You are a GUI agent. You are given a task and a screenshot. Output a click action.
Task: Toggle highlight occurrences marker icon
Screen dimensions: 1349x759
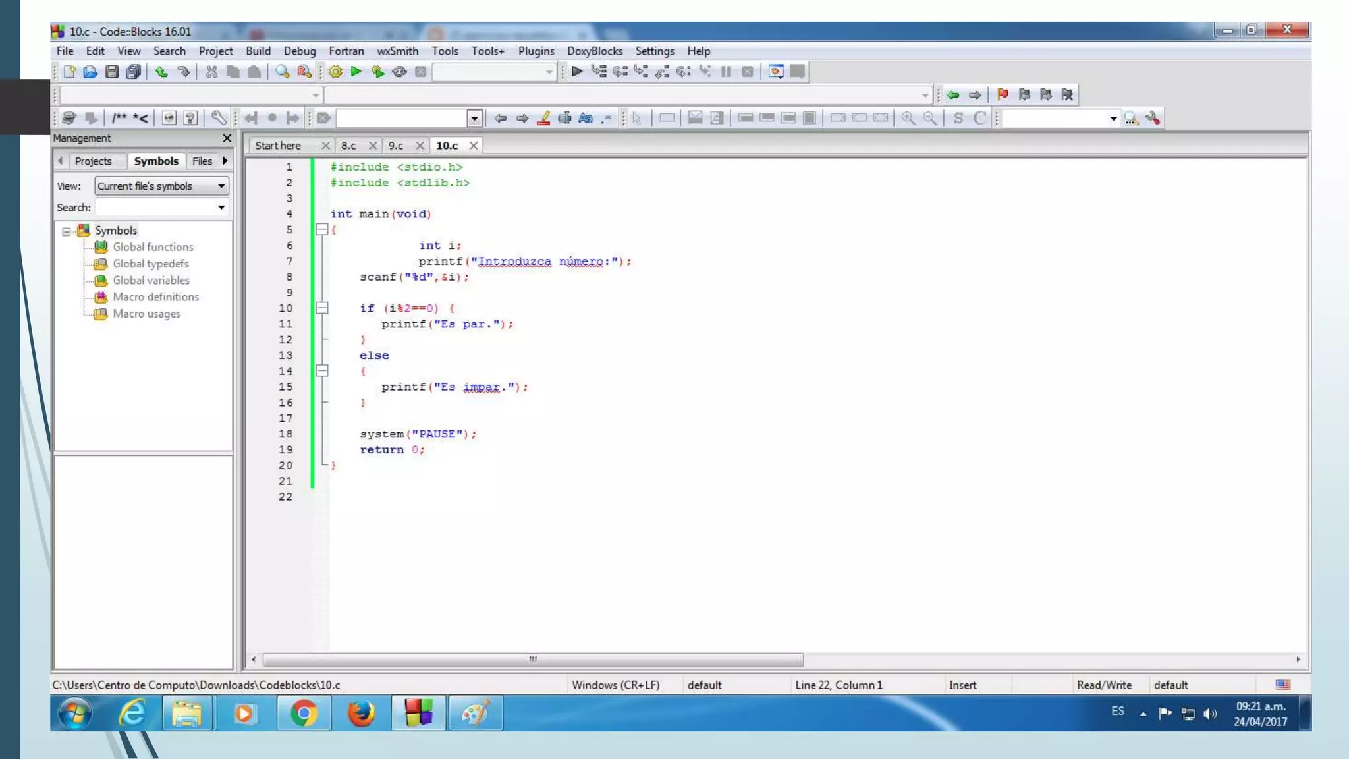click(x=543, y=118)
